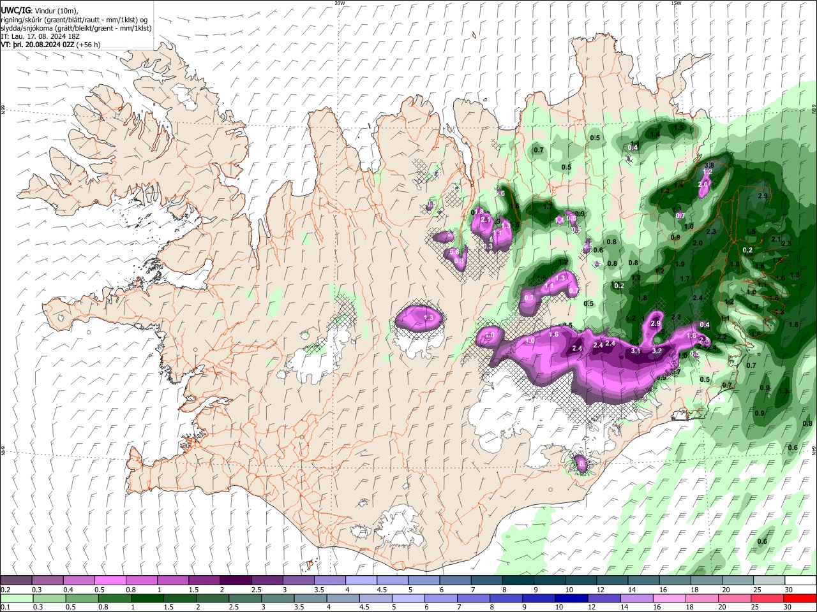Image resolution: width=817 pixels, height=612 pixels.
Task: Pick the pale grey 25 swatch on the upper scale
Action: tap(770, 580)
